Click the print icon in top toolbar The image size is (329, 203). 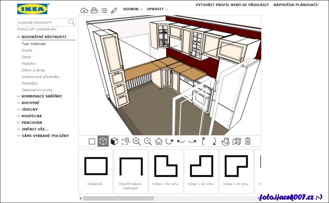(x=94, y=10)
